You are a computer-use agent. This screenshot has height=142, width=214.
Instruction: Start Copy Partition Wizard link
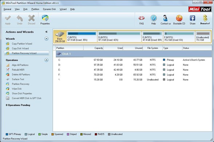(x=22, y=43)
